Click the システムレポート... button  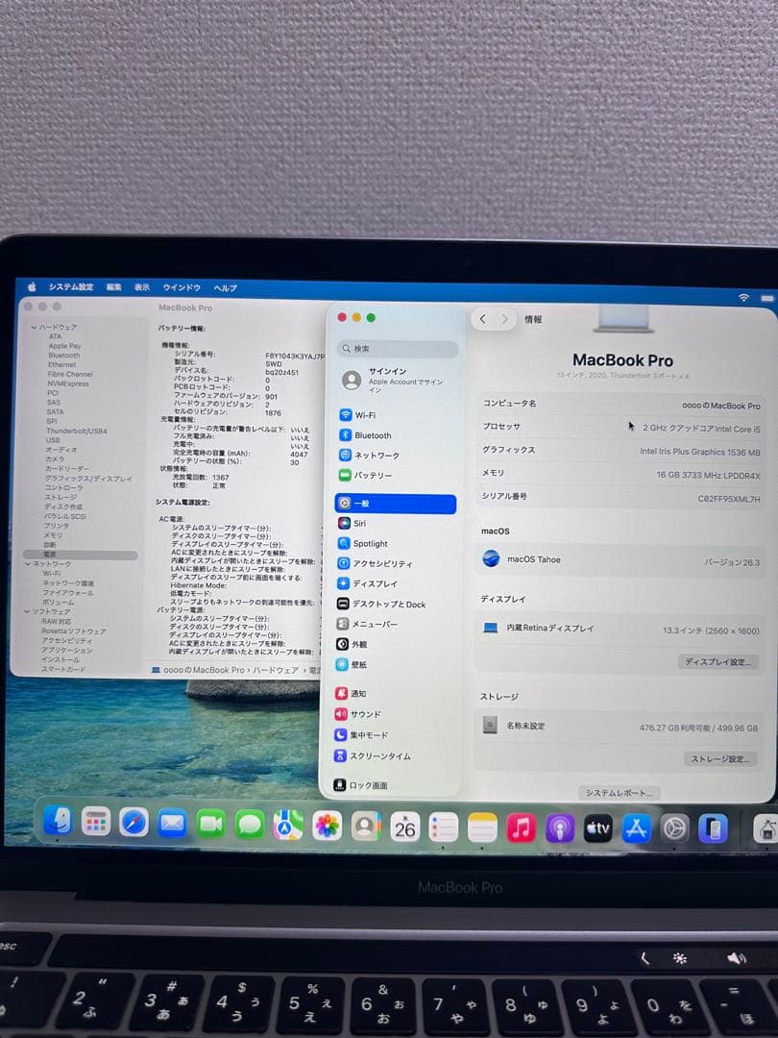pyautogui.click(x=620, y=792)
